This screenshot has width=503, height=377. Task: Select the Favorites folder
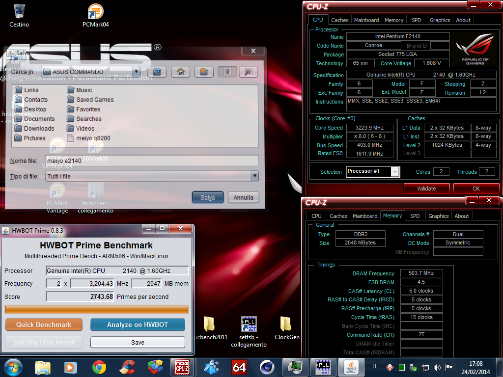point(84,109)
